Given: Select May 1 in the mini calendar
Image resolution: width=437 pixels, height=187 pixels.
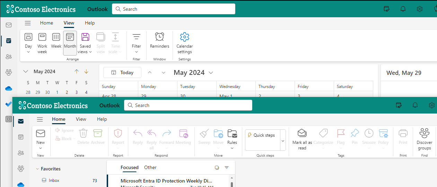Looking at the screenshot, I should [57, 92].
